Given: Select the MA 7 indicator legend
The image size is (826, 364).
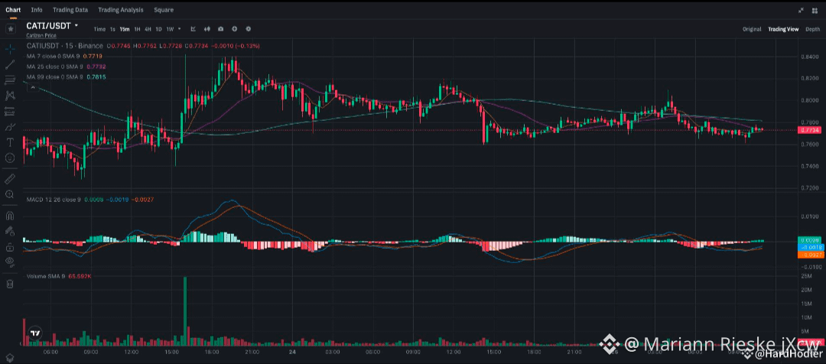Looking at the screenshot, I should point(64,57).
